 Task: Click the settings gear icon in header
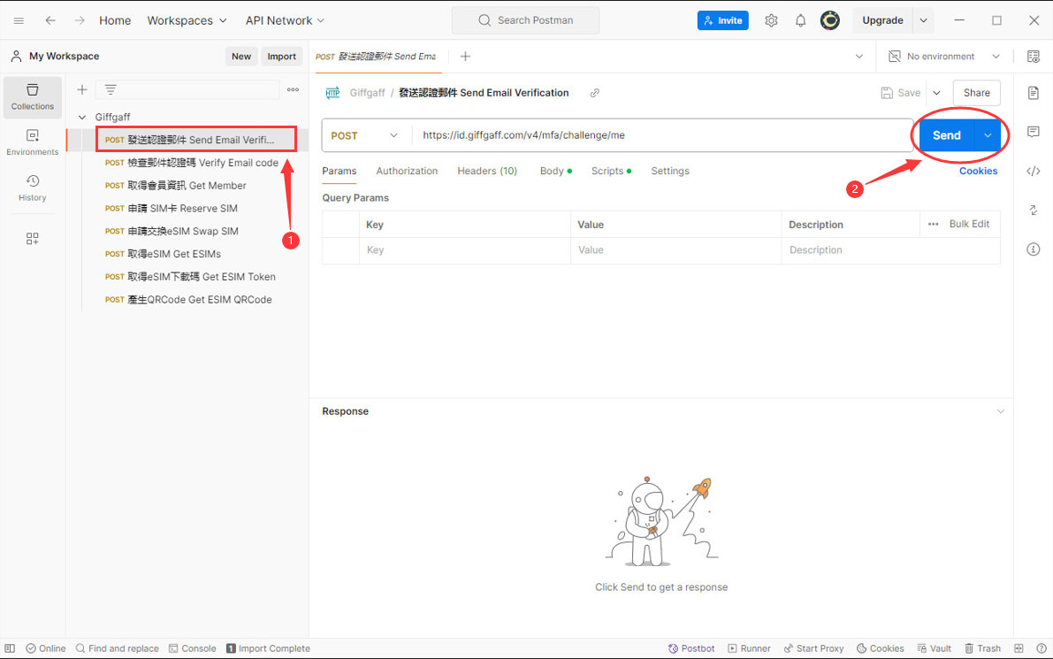[x=771, y=20]
